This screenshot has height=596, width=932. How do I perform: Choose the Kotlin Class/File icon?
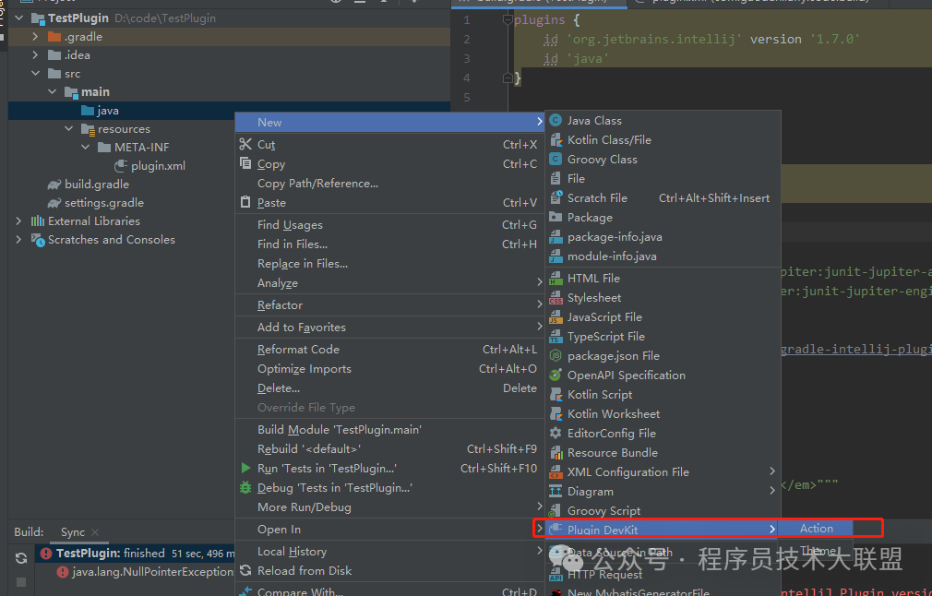(x=556, y=140)
